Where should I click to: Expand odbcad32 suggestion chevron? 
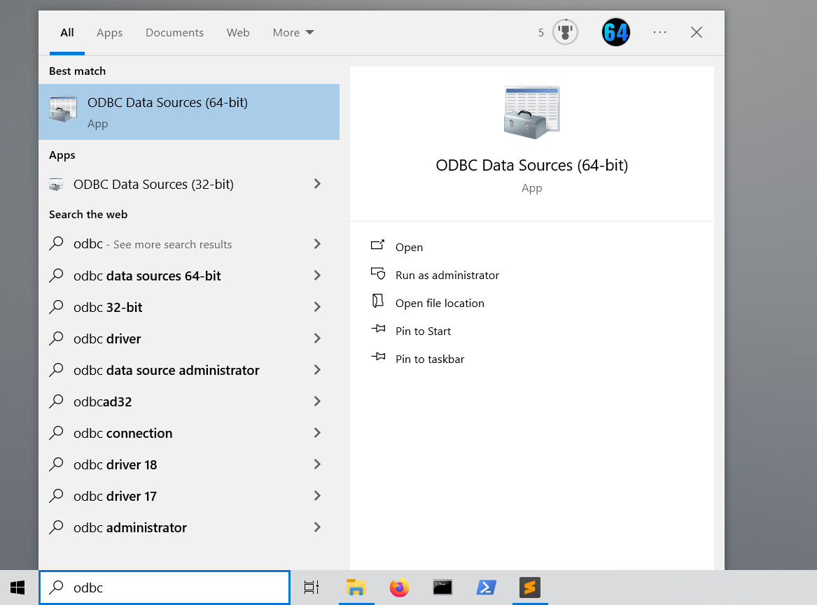click(x=317, y=401)
